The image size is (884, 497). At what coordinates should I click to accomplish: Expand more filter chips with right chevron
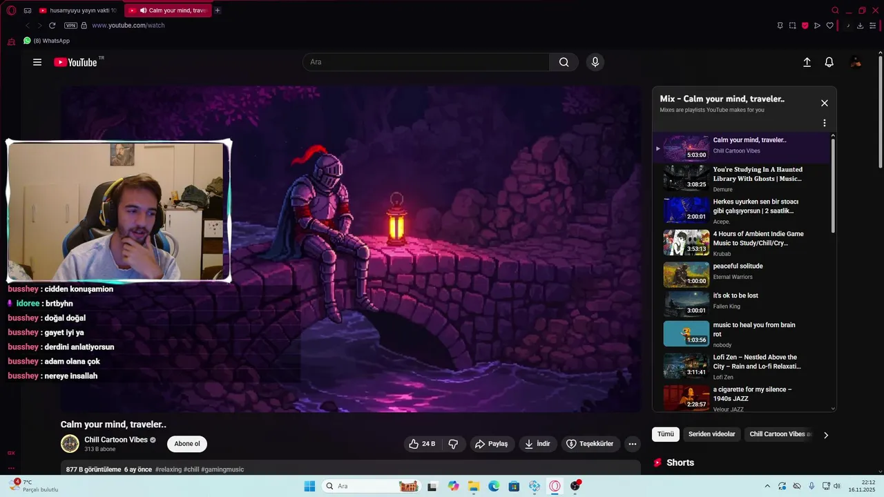tap(826, 435)
